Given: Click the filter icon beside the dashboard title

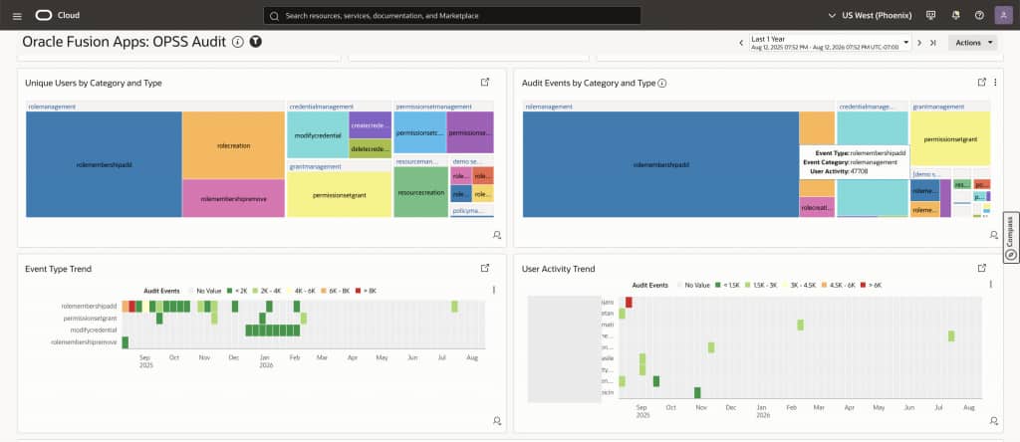Looking at the screenshot, I should (x=256, y=42).
